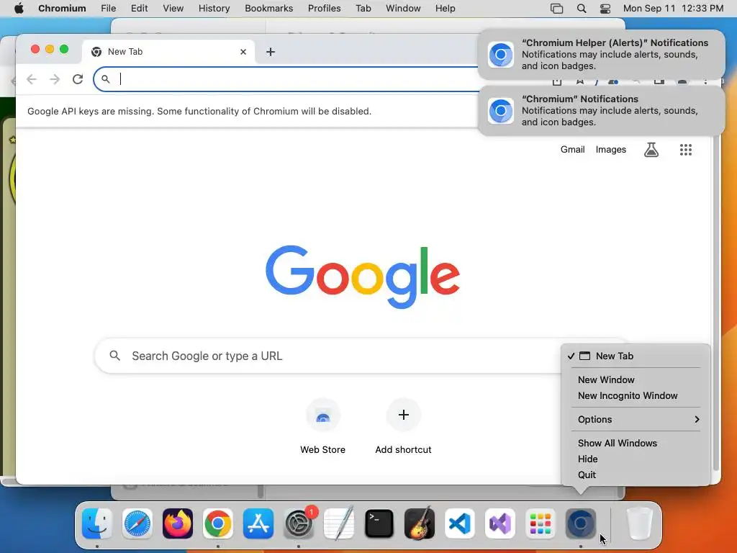Viewport: 737px width, 553px height.
Task: Open the Google apps grid
Action: tap(686, 150)
